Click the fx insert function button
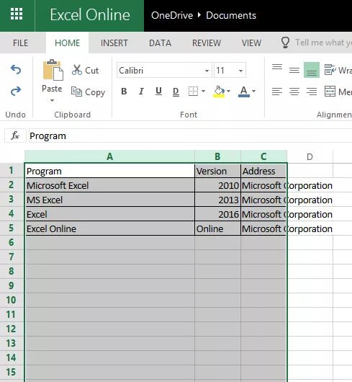 pos(15,136)
